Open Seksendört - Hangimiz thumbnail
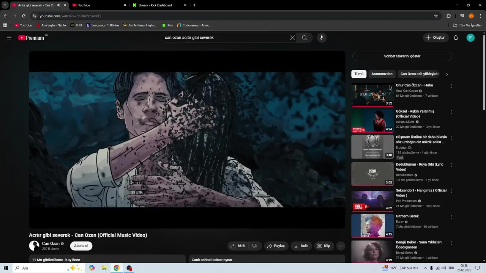 (372, 200)
